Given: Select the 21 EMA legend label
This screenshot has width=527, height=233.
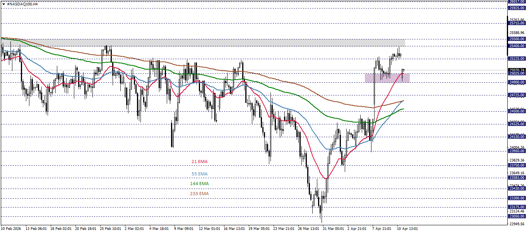Looking at the screenshot, I should pos(200,161).
